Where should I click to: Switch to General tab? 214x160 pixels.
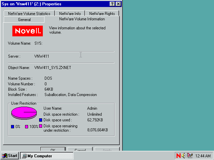(24, 20)
